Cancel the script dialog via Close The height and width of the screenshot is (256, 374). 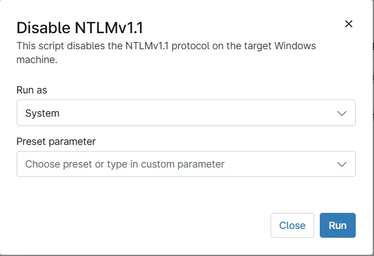coord(292,226)
